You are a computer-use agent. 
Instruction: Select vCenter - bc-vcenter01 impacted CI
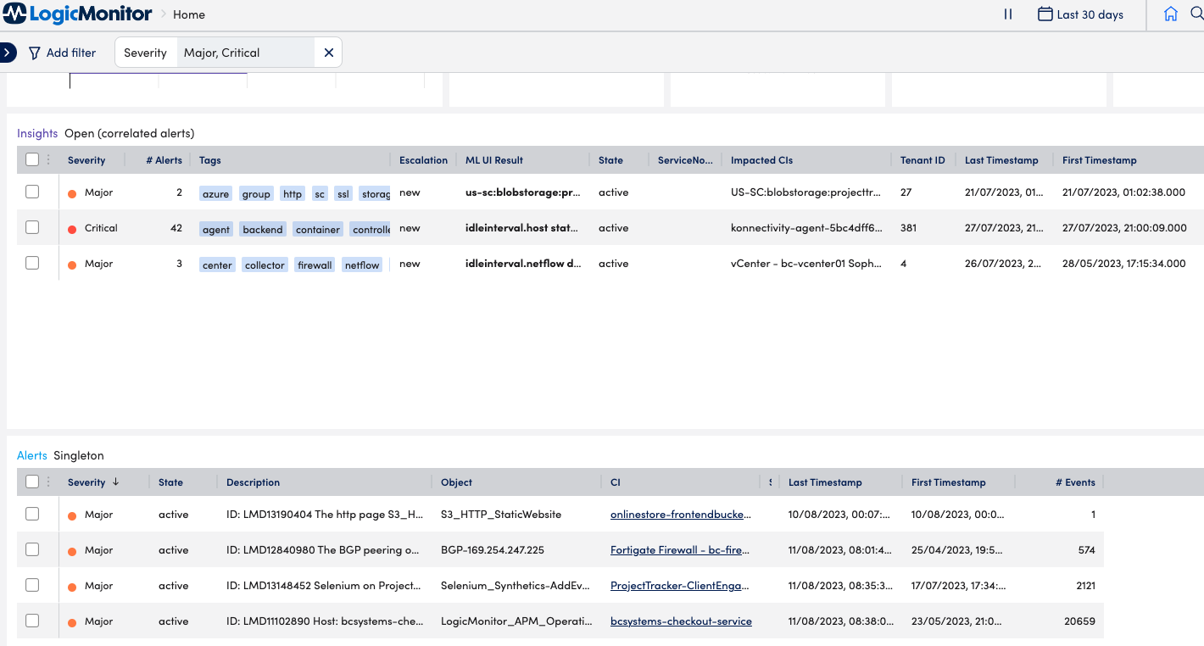click(x=806, y=264)
